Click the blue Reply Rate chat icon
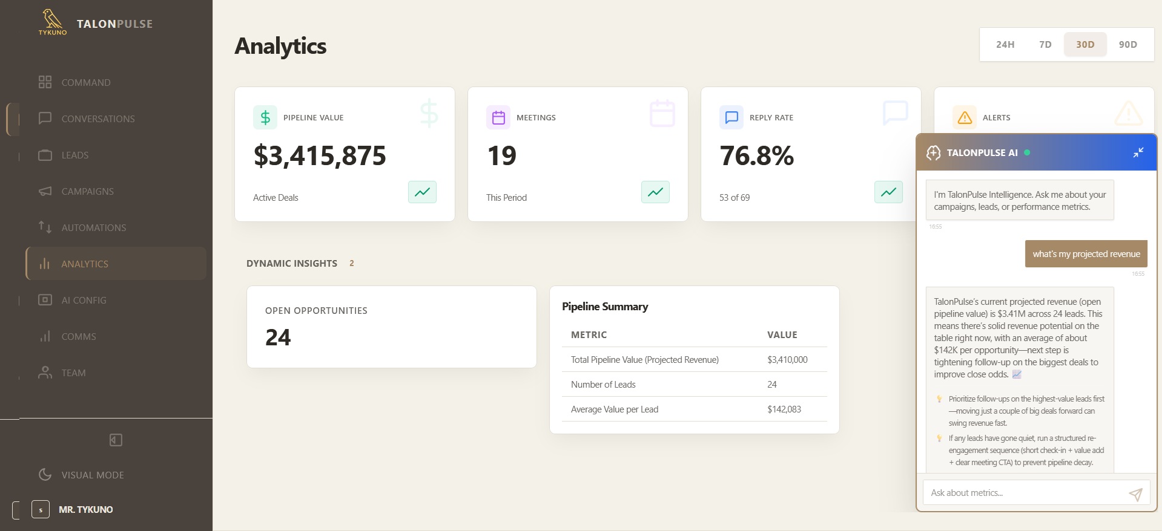The height and width of the screenshot is (531, 1162). 731,117
